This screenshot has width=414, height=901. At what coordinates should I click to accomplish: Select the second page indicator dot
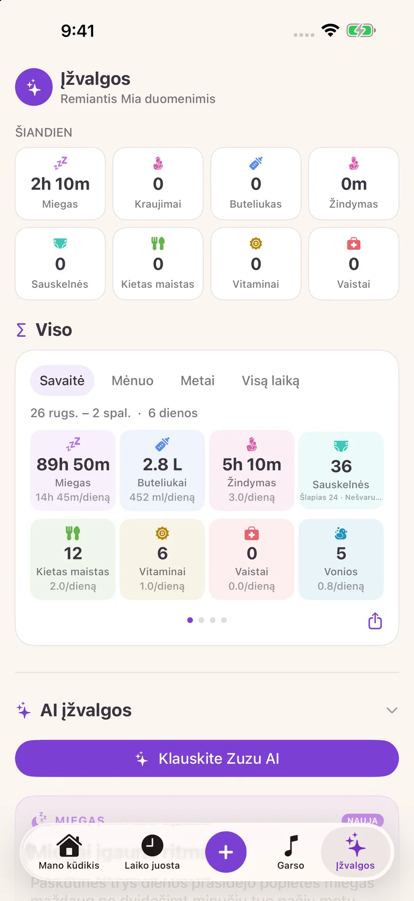coord(201,620)
